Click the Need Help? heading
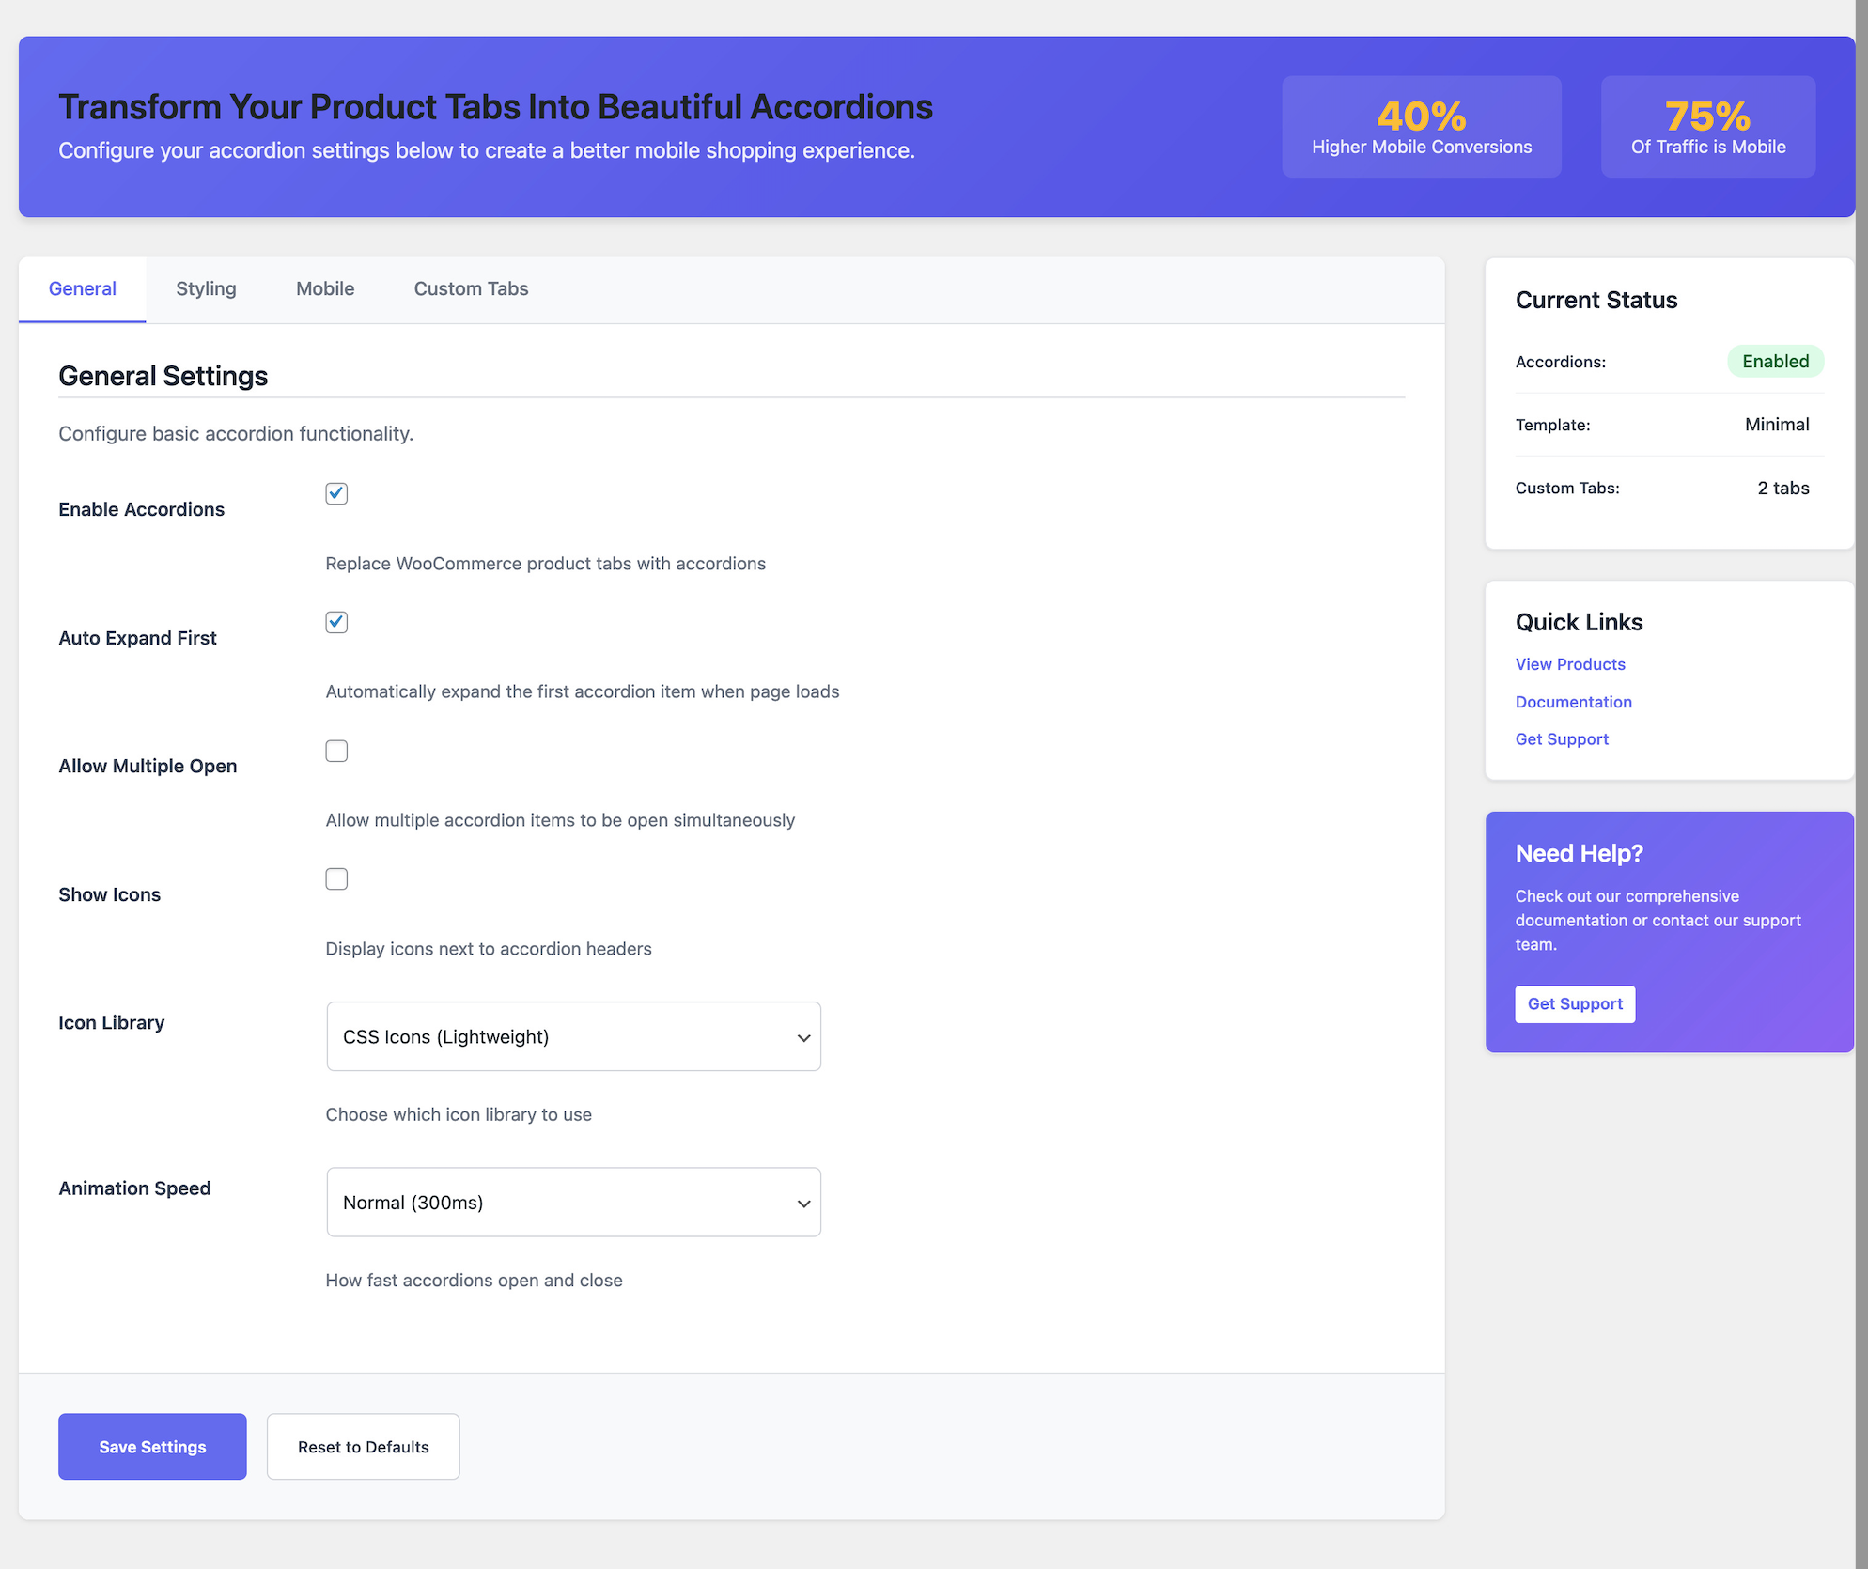This screenshot has width=1868, height=1569. pyautogui.click(x=1580, y=853)
